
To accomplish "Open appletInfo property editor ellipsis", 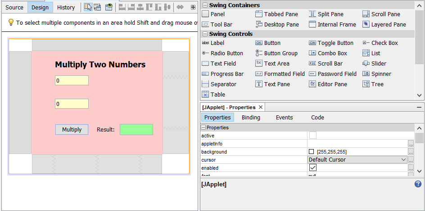I will [x=411, y=144].
